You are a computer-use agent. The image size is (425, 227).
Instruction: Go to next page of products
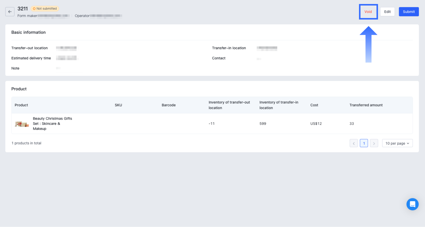pos(374,143)
